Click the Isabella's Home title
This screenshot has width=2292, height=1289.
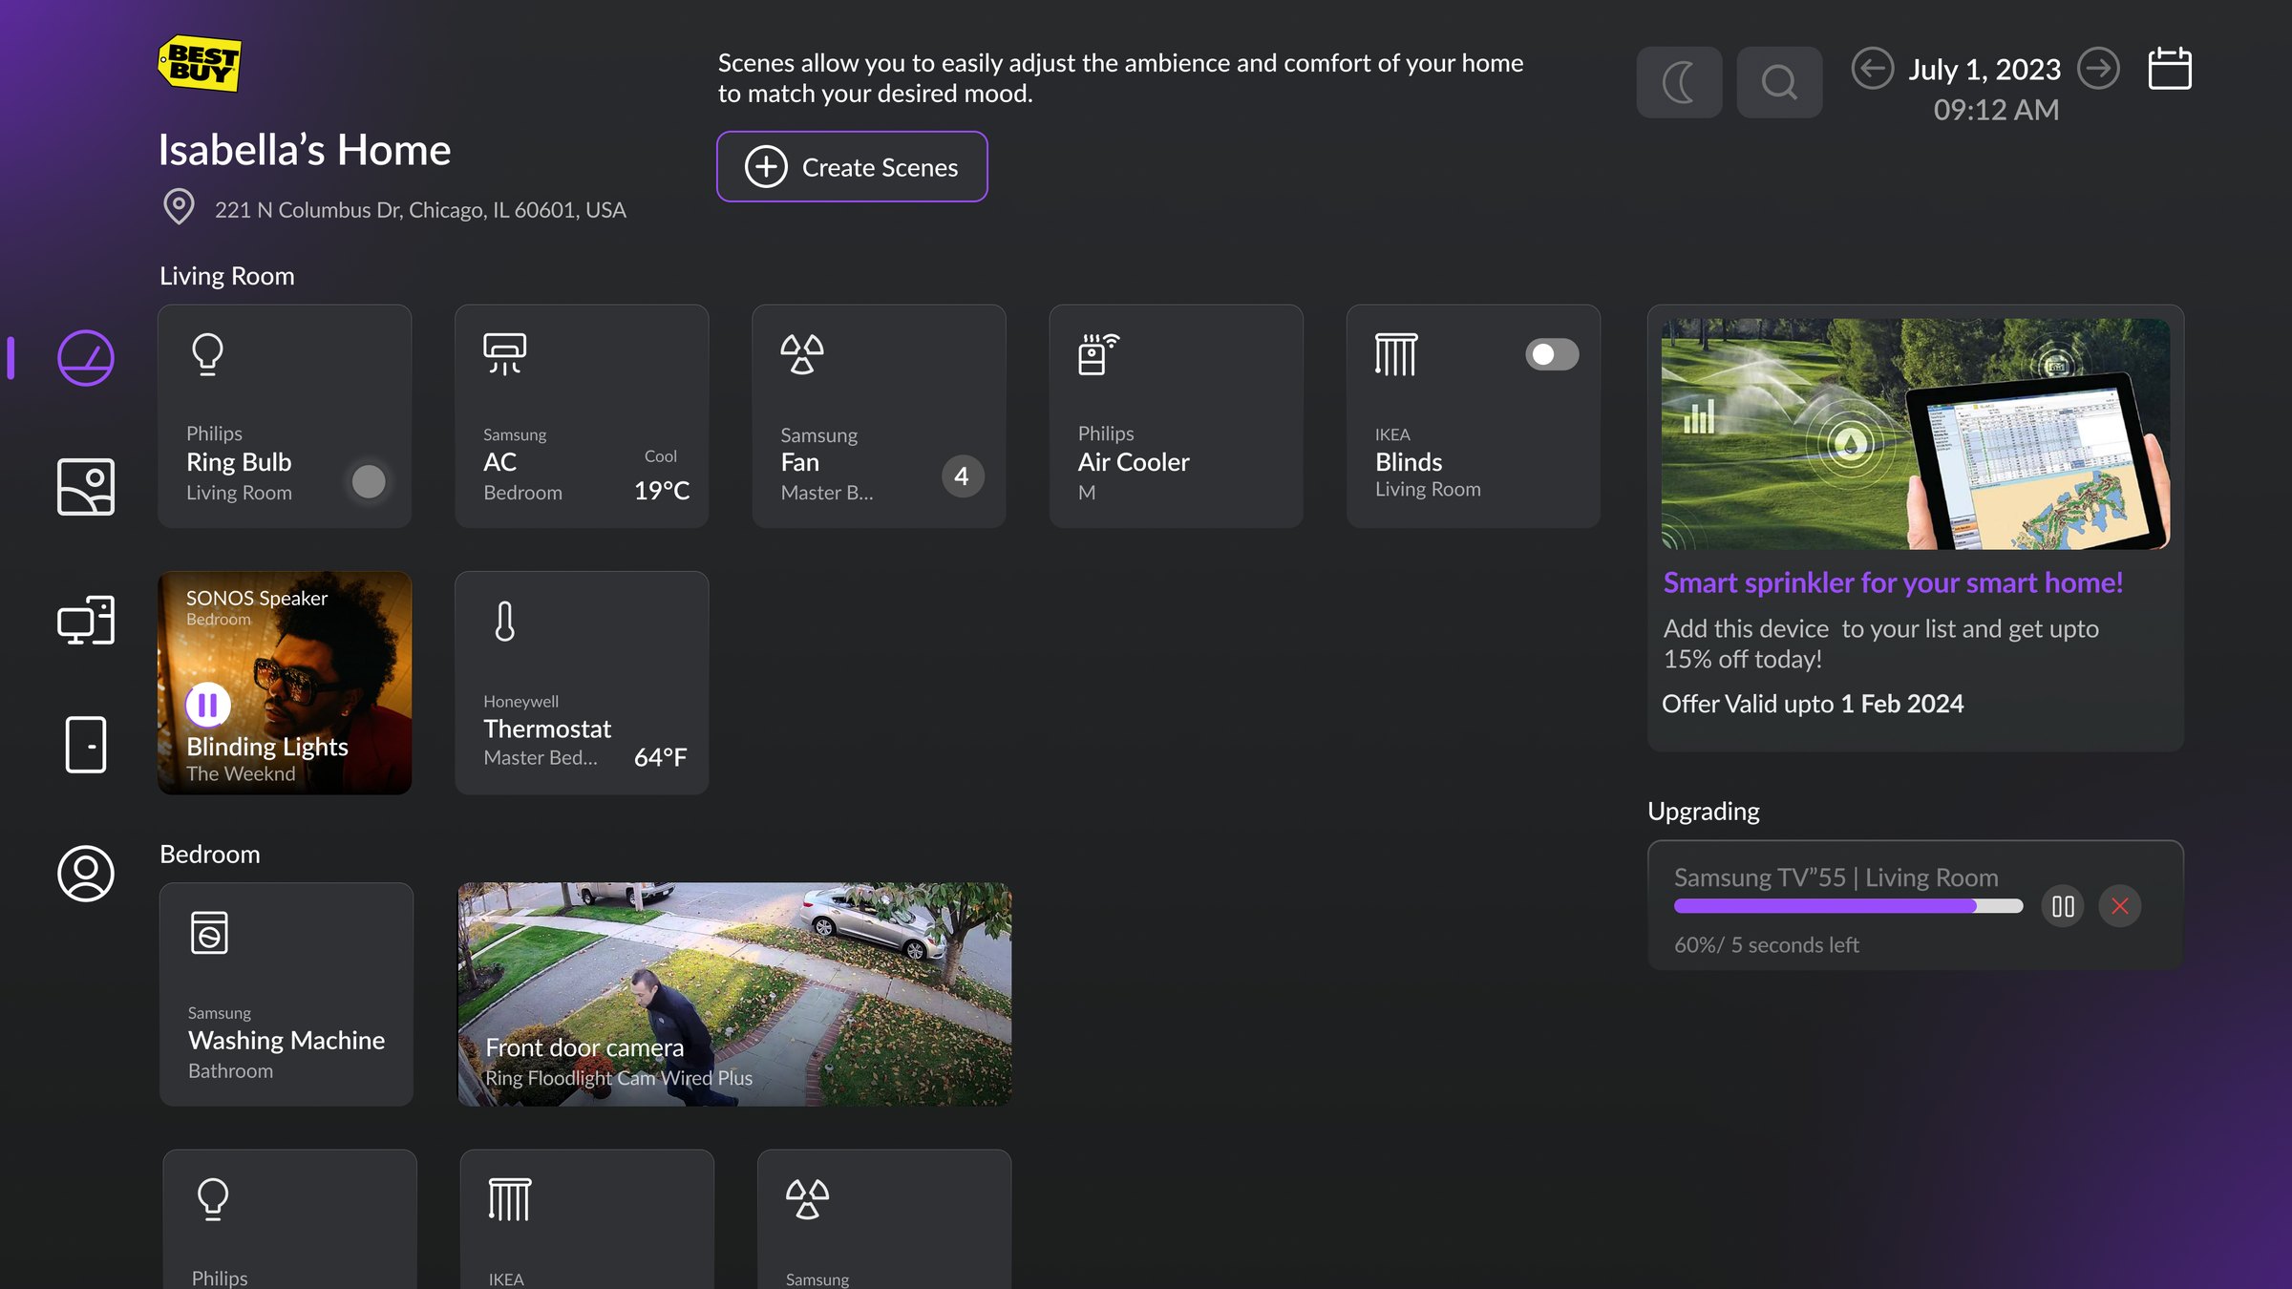pyautogui.click(x=305, y=150)
